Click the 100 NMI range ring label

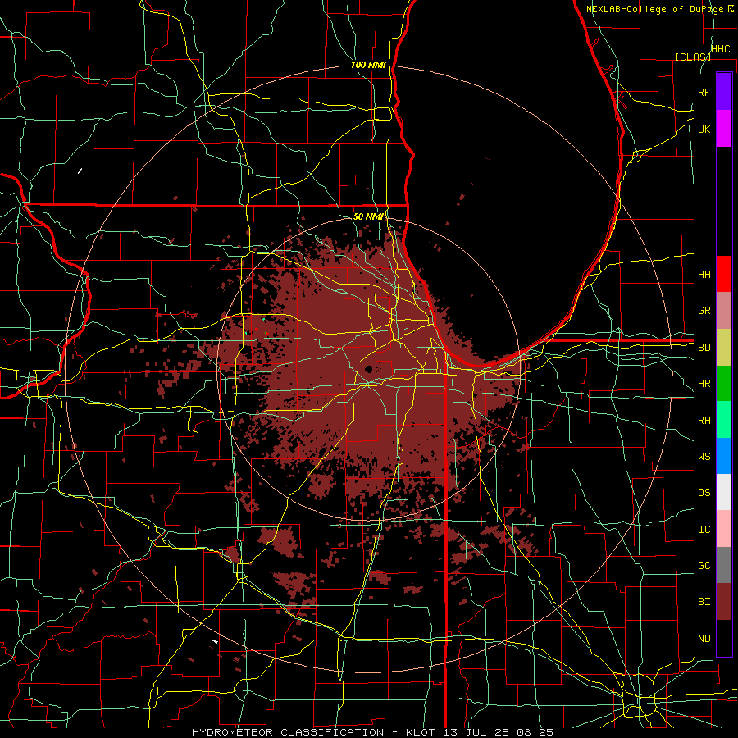tap(368, 65)
